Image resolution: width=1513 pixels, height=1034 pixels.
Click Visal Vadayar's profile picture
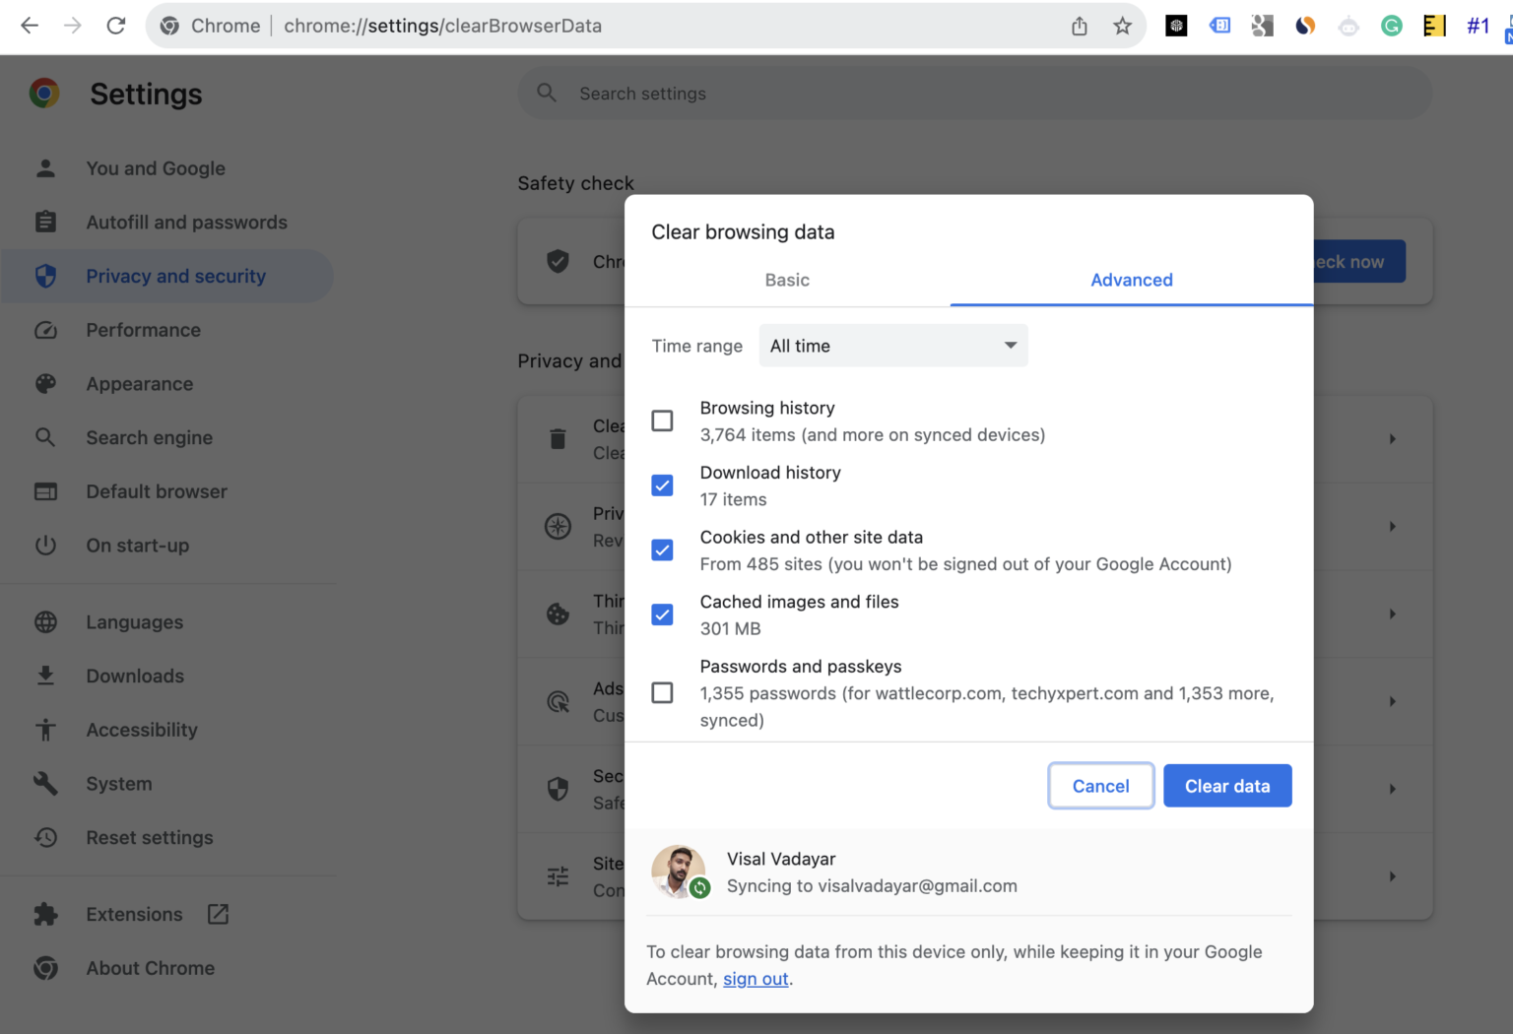679,872
